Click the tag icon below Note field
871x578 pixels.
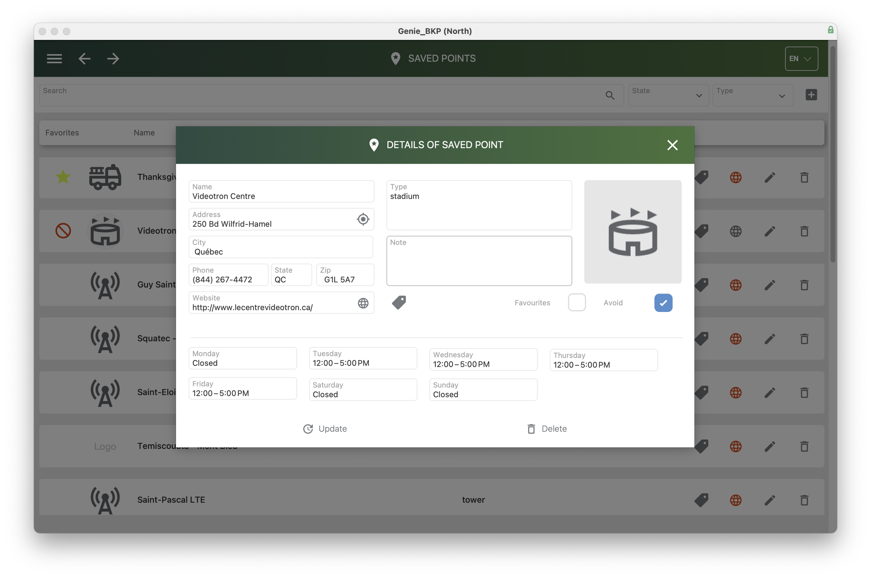pyautogui.click(x=399, y=303)
